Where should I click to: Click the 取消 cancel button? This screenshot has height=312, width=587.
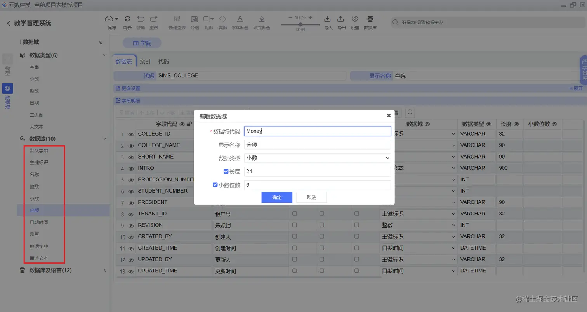click(x=311, y=197)
